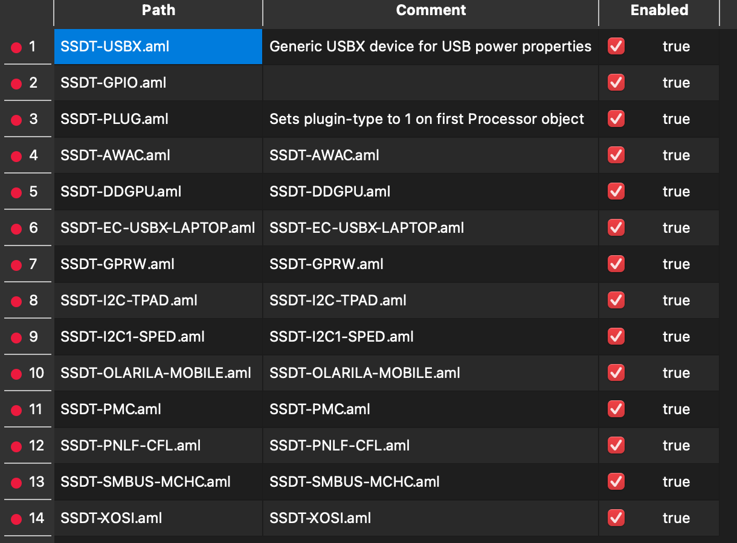
Task: Click the Enabled column header
Action: 659,10
